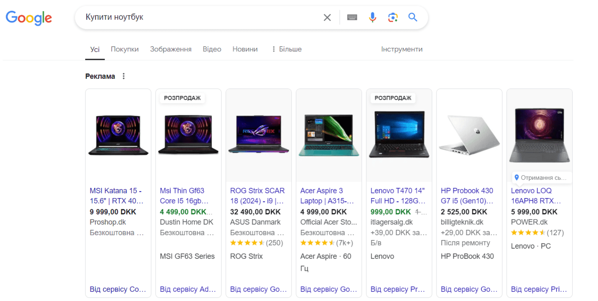Click the Dustin Home DK seller name
The width and height of the screenshot is (598, 301).
tap(186, 222)
